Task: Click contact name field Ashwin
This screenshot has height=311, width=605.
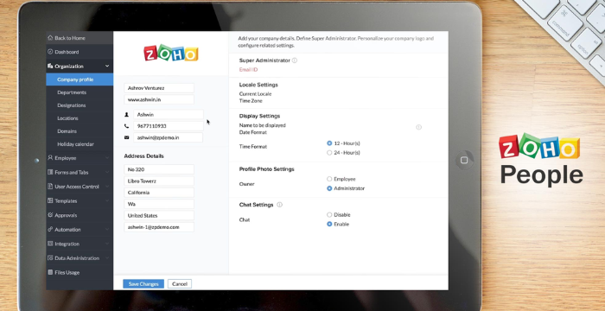Action: point(169,115)
